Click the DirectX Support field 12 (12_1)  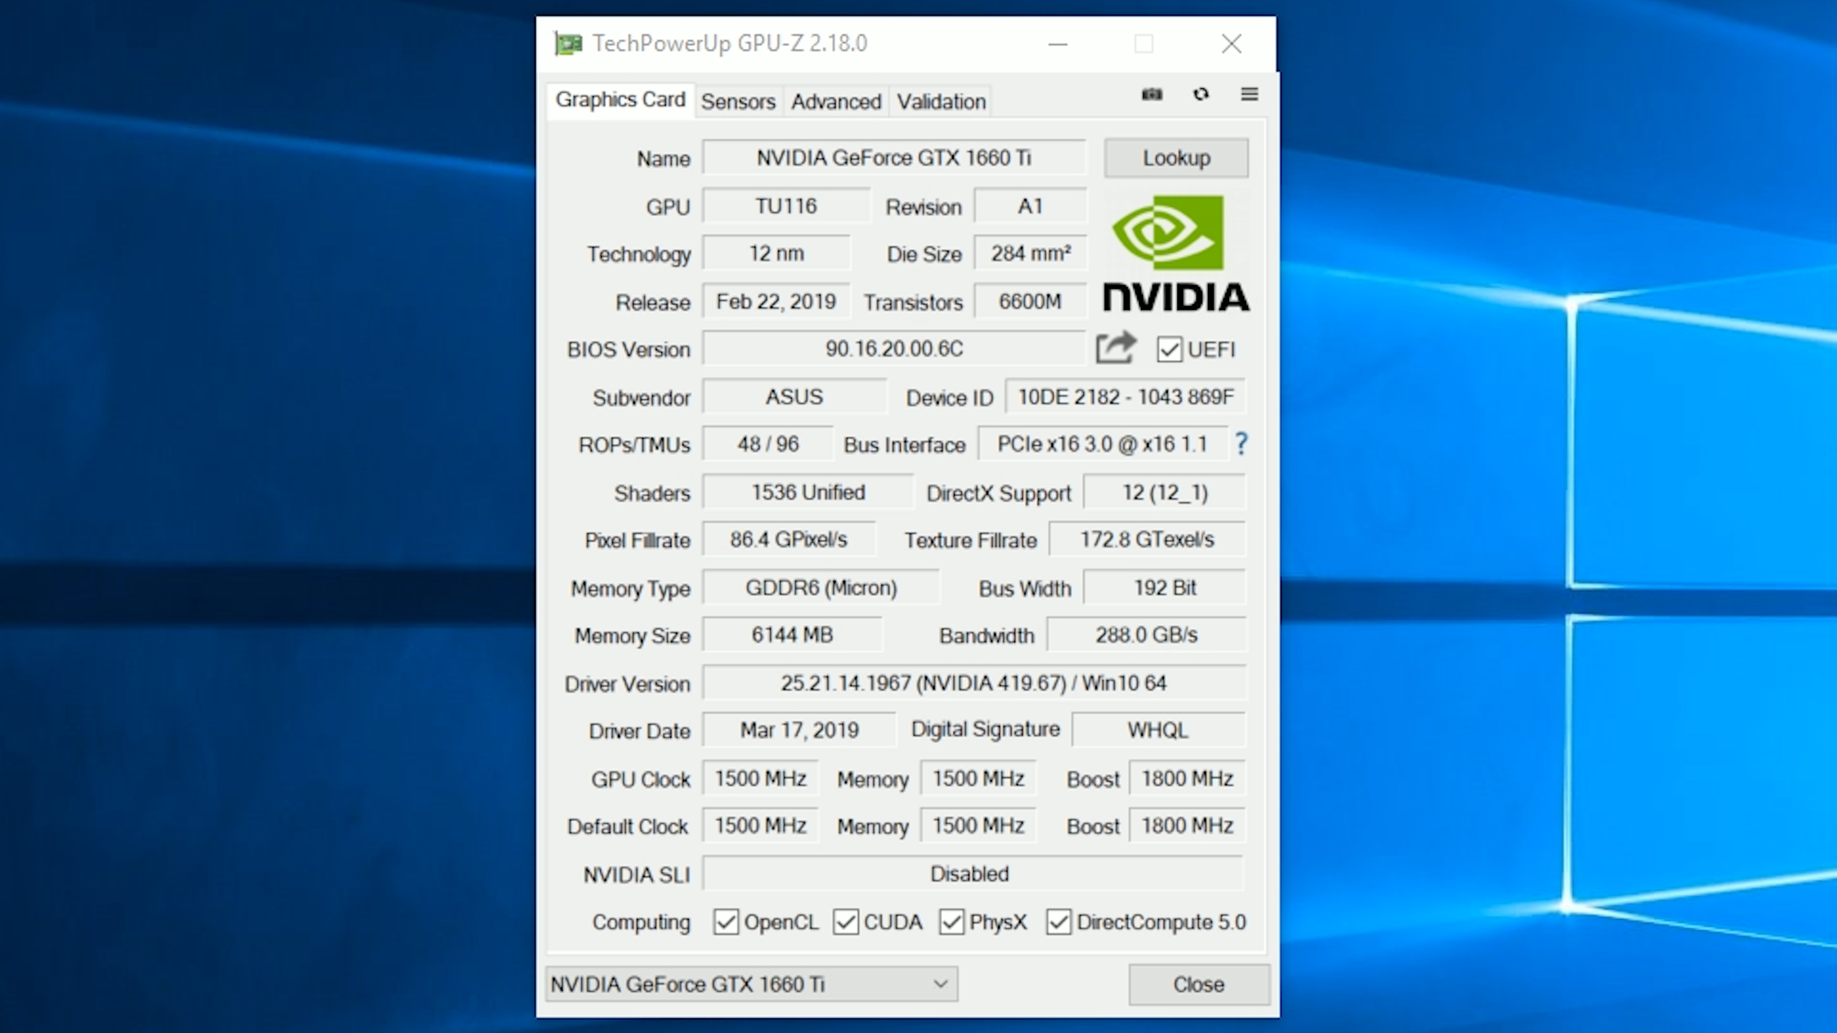coord(1164,493)
